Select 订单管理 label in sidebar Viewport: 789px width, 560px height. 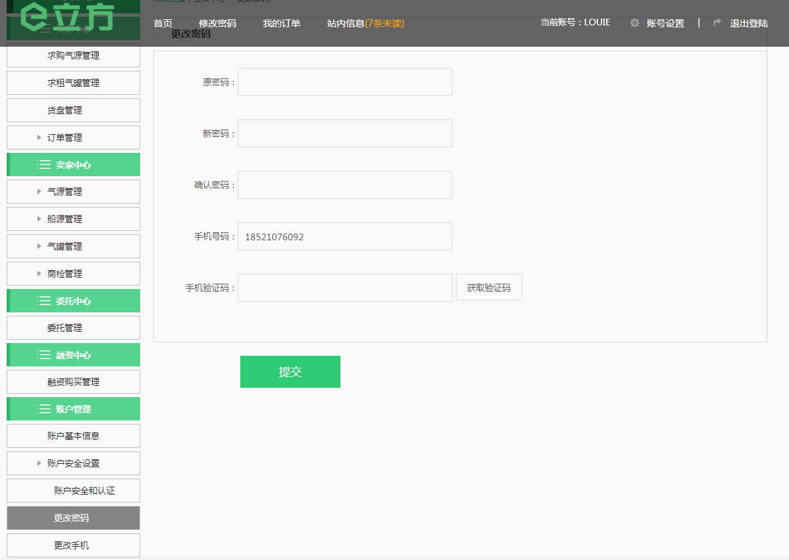tap(64, 137)
